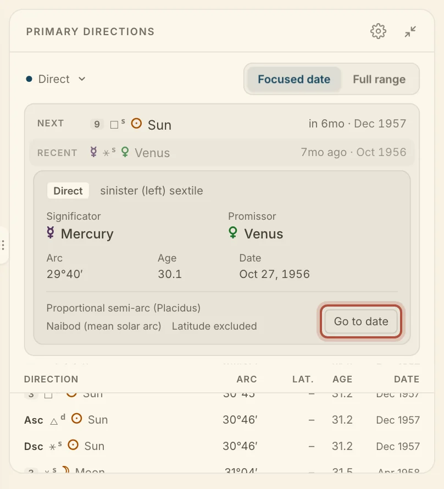Click the Direct badge in detail card
Screen dimensions: 444x489
(68, 191)
